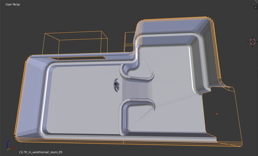Click the "User Persp" view label
This screenshot has height=156, width=258.
point(13,4)
